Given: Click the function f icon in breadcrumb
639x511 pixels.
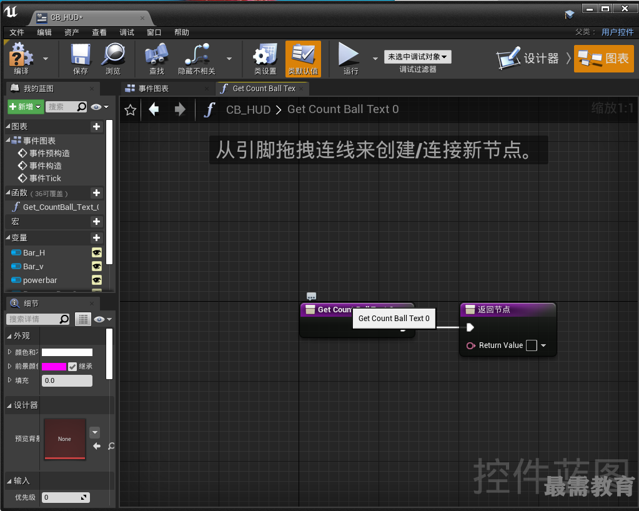Looking at the screenshot, I should pos(209,109).
